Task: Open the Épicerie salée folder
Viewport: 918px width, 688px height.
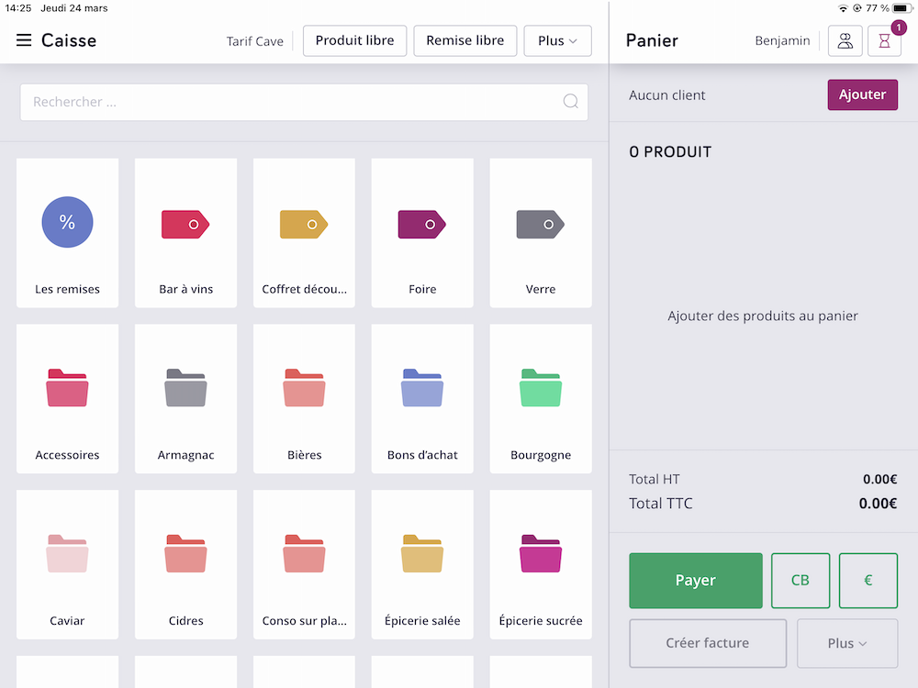Action: [x=422, y=564]
